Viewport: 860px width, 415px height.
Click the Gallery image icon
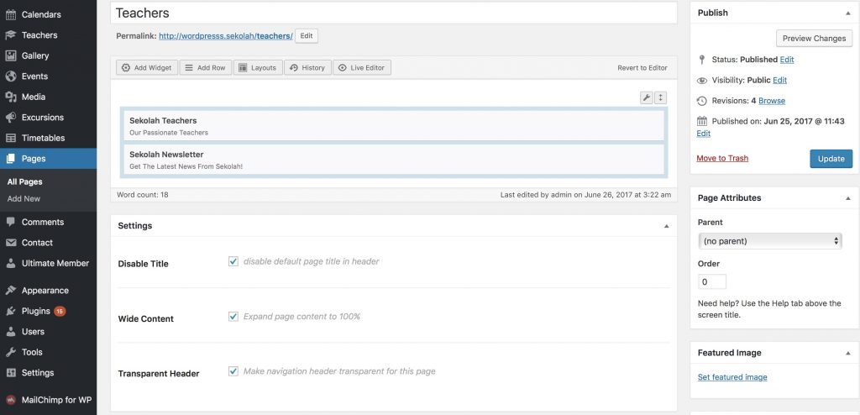[x=10, y=55]
